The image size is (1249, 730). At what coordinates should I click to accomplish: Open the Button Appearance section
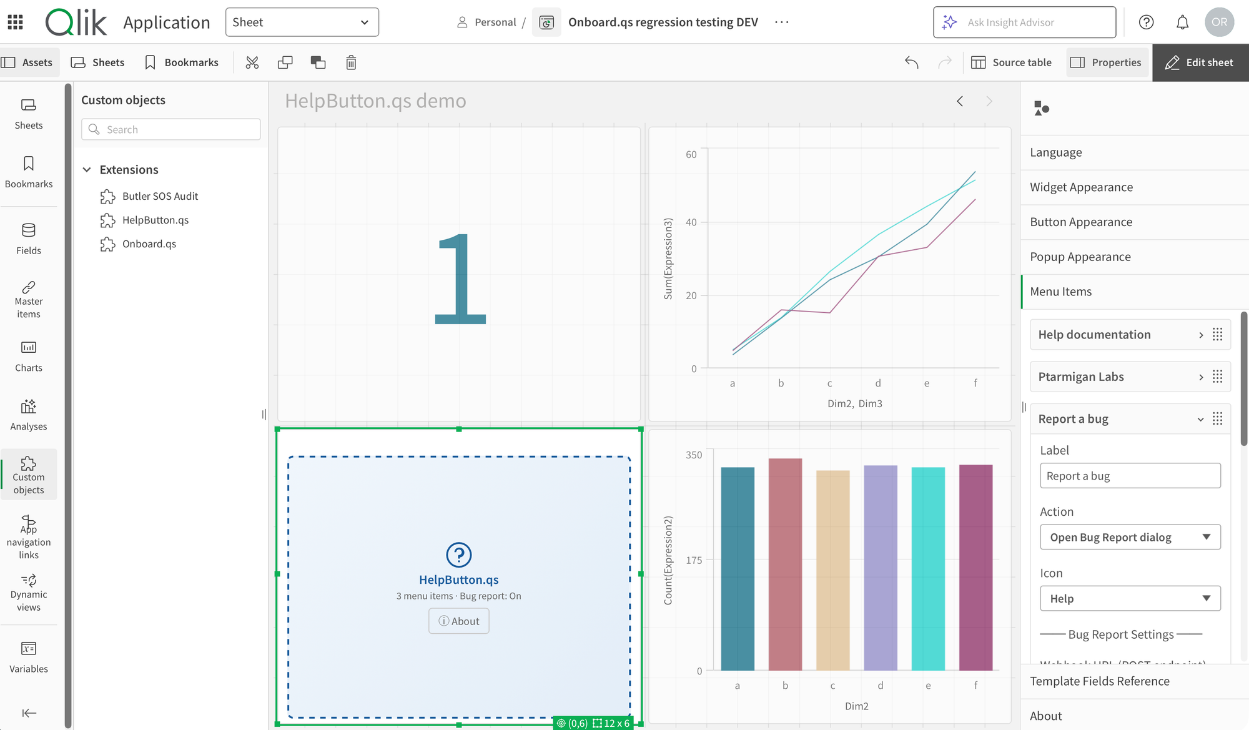[1080, 222]
